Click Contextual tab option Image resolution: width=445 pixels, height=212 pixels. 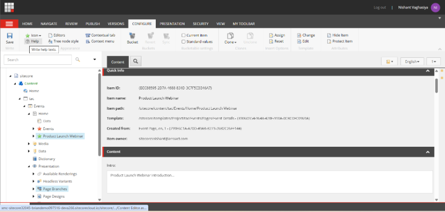(100, 36)
